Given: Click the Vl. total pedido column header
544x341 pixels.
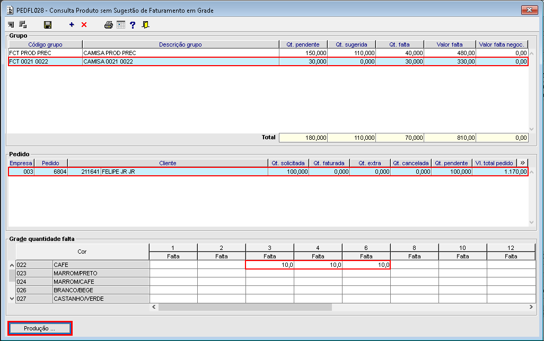Looking at the screenshot, I should click(494, 163).
